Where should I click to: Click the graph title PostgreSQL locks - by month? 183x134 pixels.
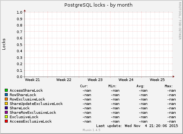click(98, 5)
